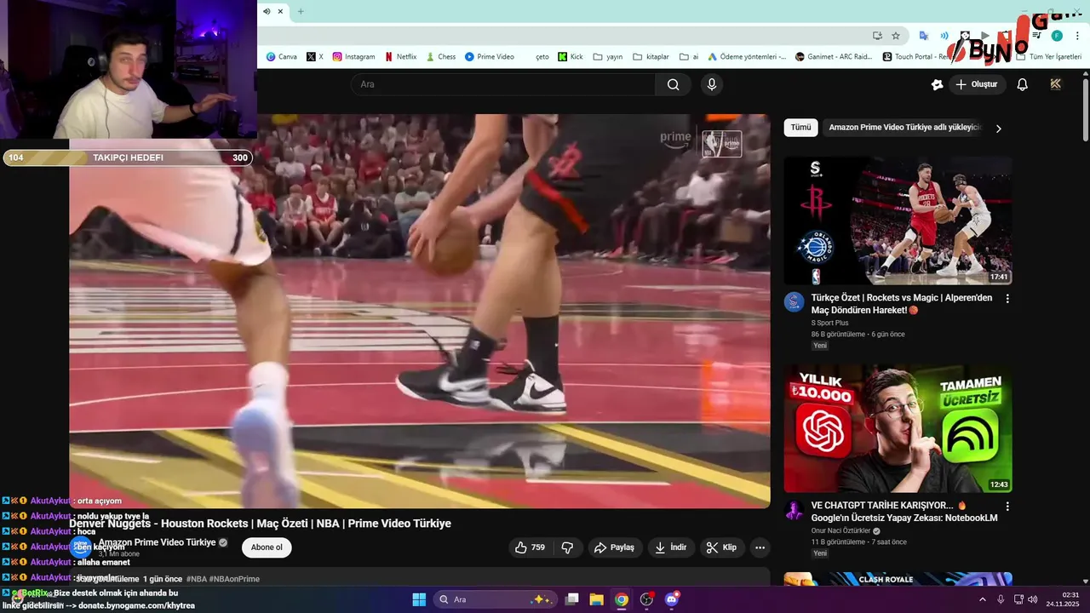Open the S Sport Plus channel link
The height and width of the screenshot is (613, 1090).
click(x=829, y=323)
